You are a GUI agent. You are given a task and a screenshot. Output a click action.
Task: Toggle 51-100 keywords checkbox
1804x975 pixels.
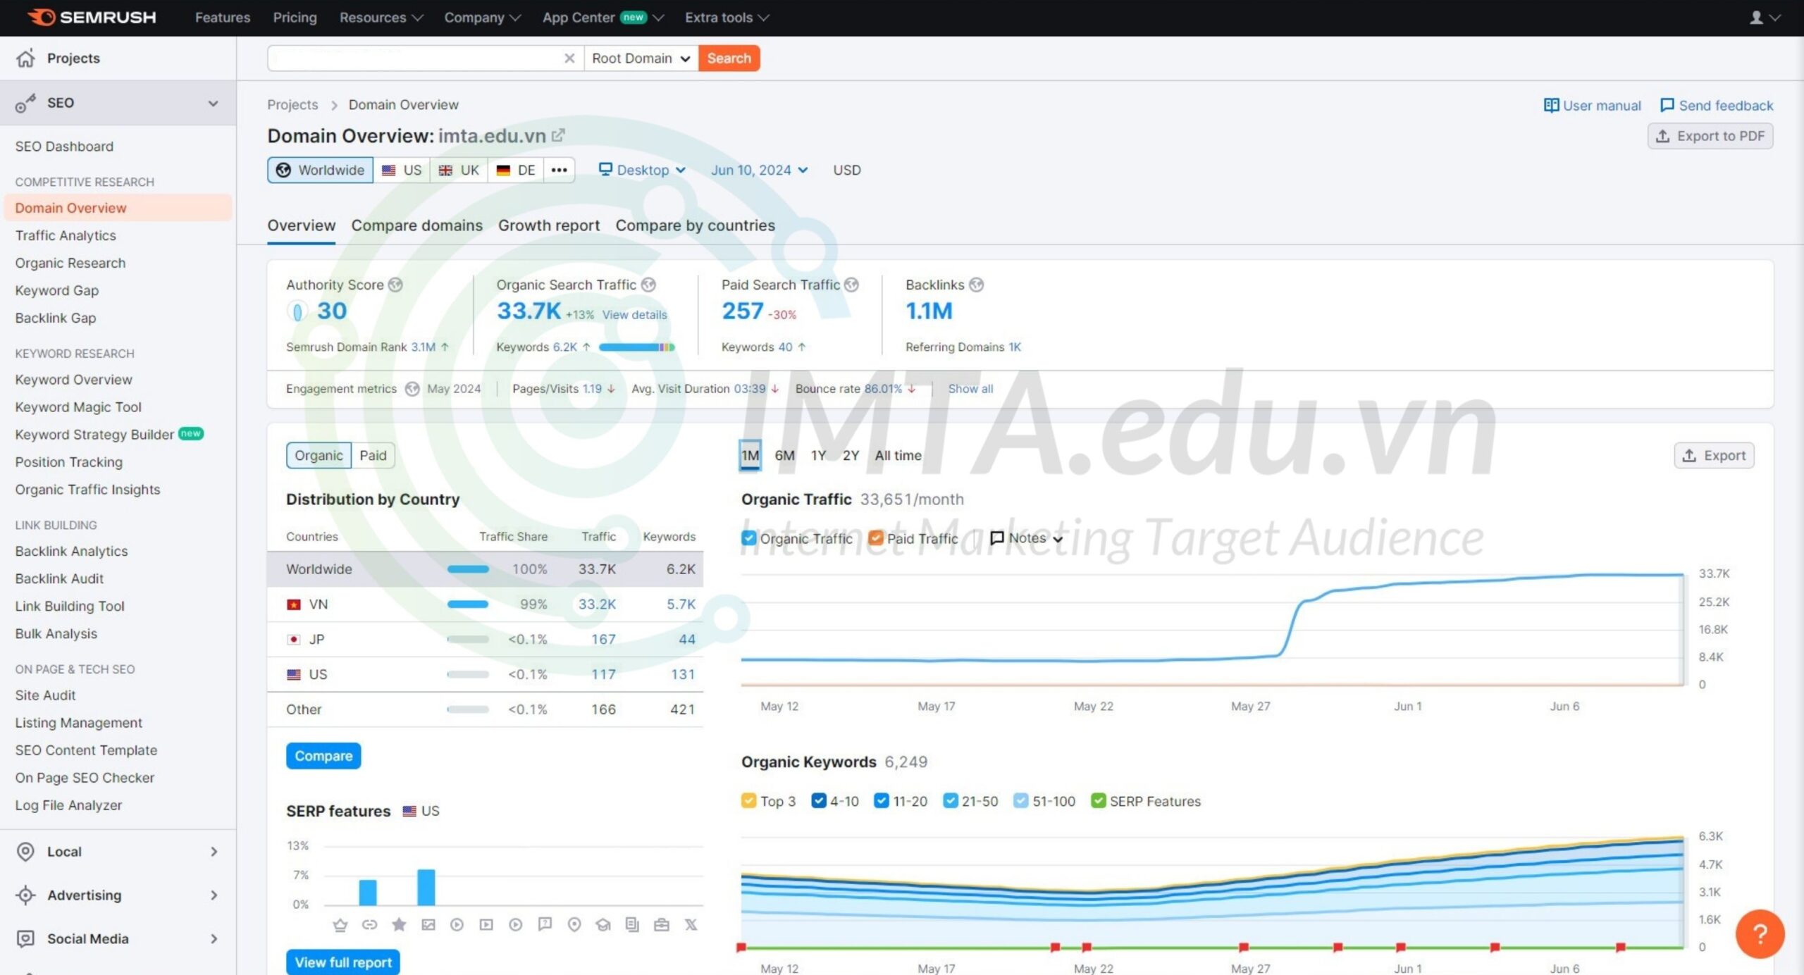tap(1020, 801)
